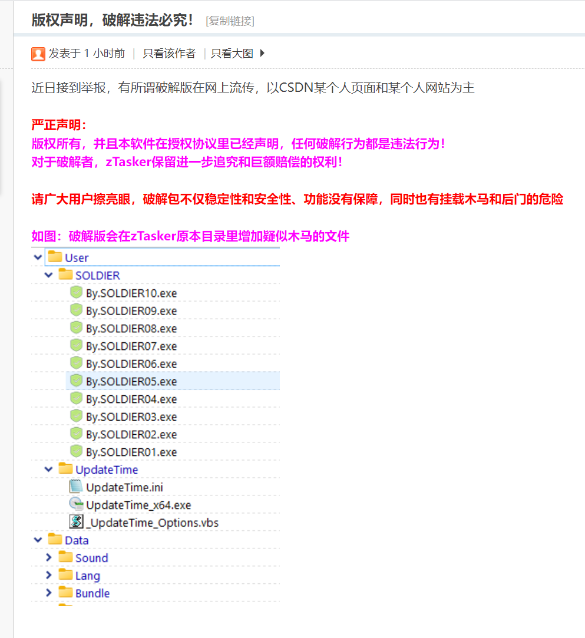The width and height of the screenshot is (585, 638).
Task: Click the Bundle folder icon
Action: click(x=65, y=592)
